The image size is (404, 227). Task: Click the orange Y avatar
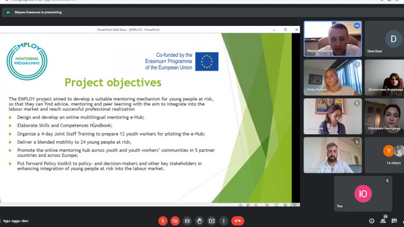point(388,151)
